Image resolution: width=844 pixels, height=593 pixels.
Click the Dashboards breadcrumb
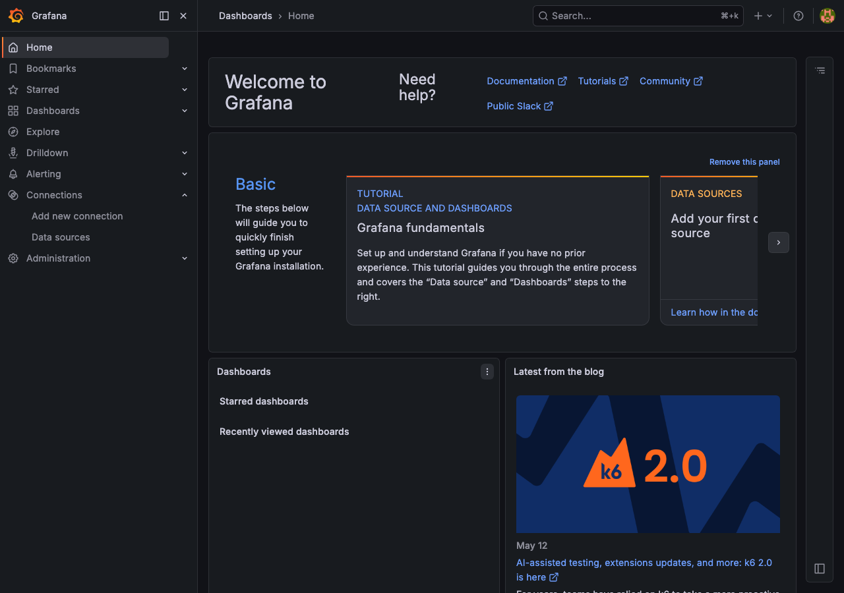pyautogui.click(x=245, y=16)
